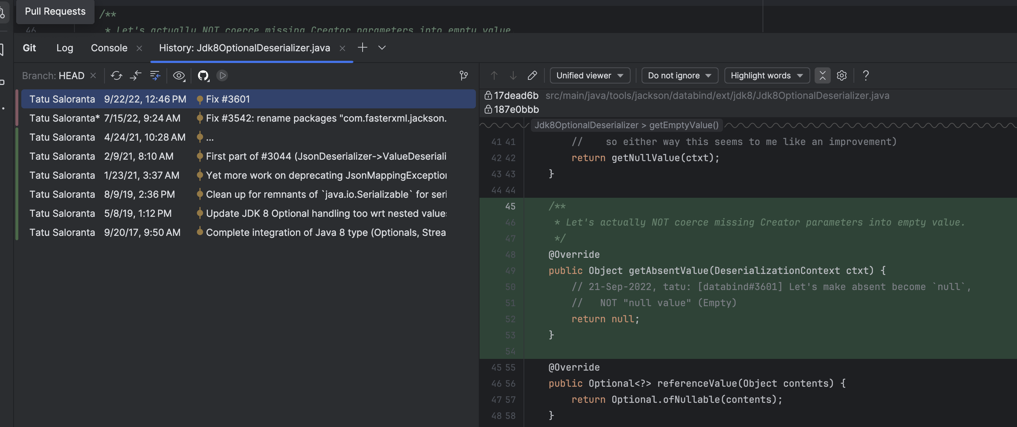Click the pencil edit source icon

click(x=532, y=75)
